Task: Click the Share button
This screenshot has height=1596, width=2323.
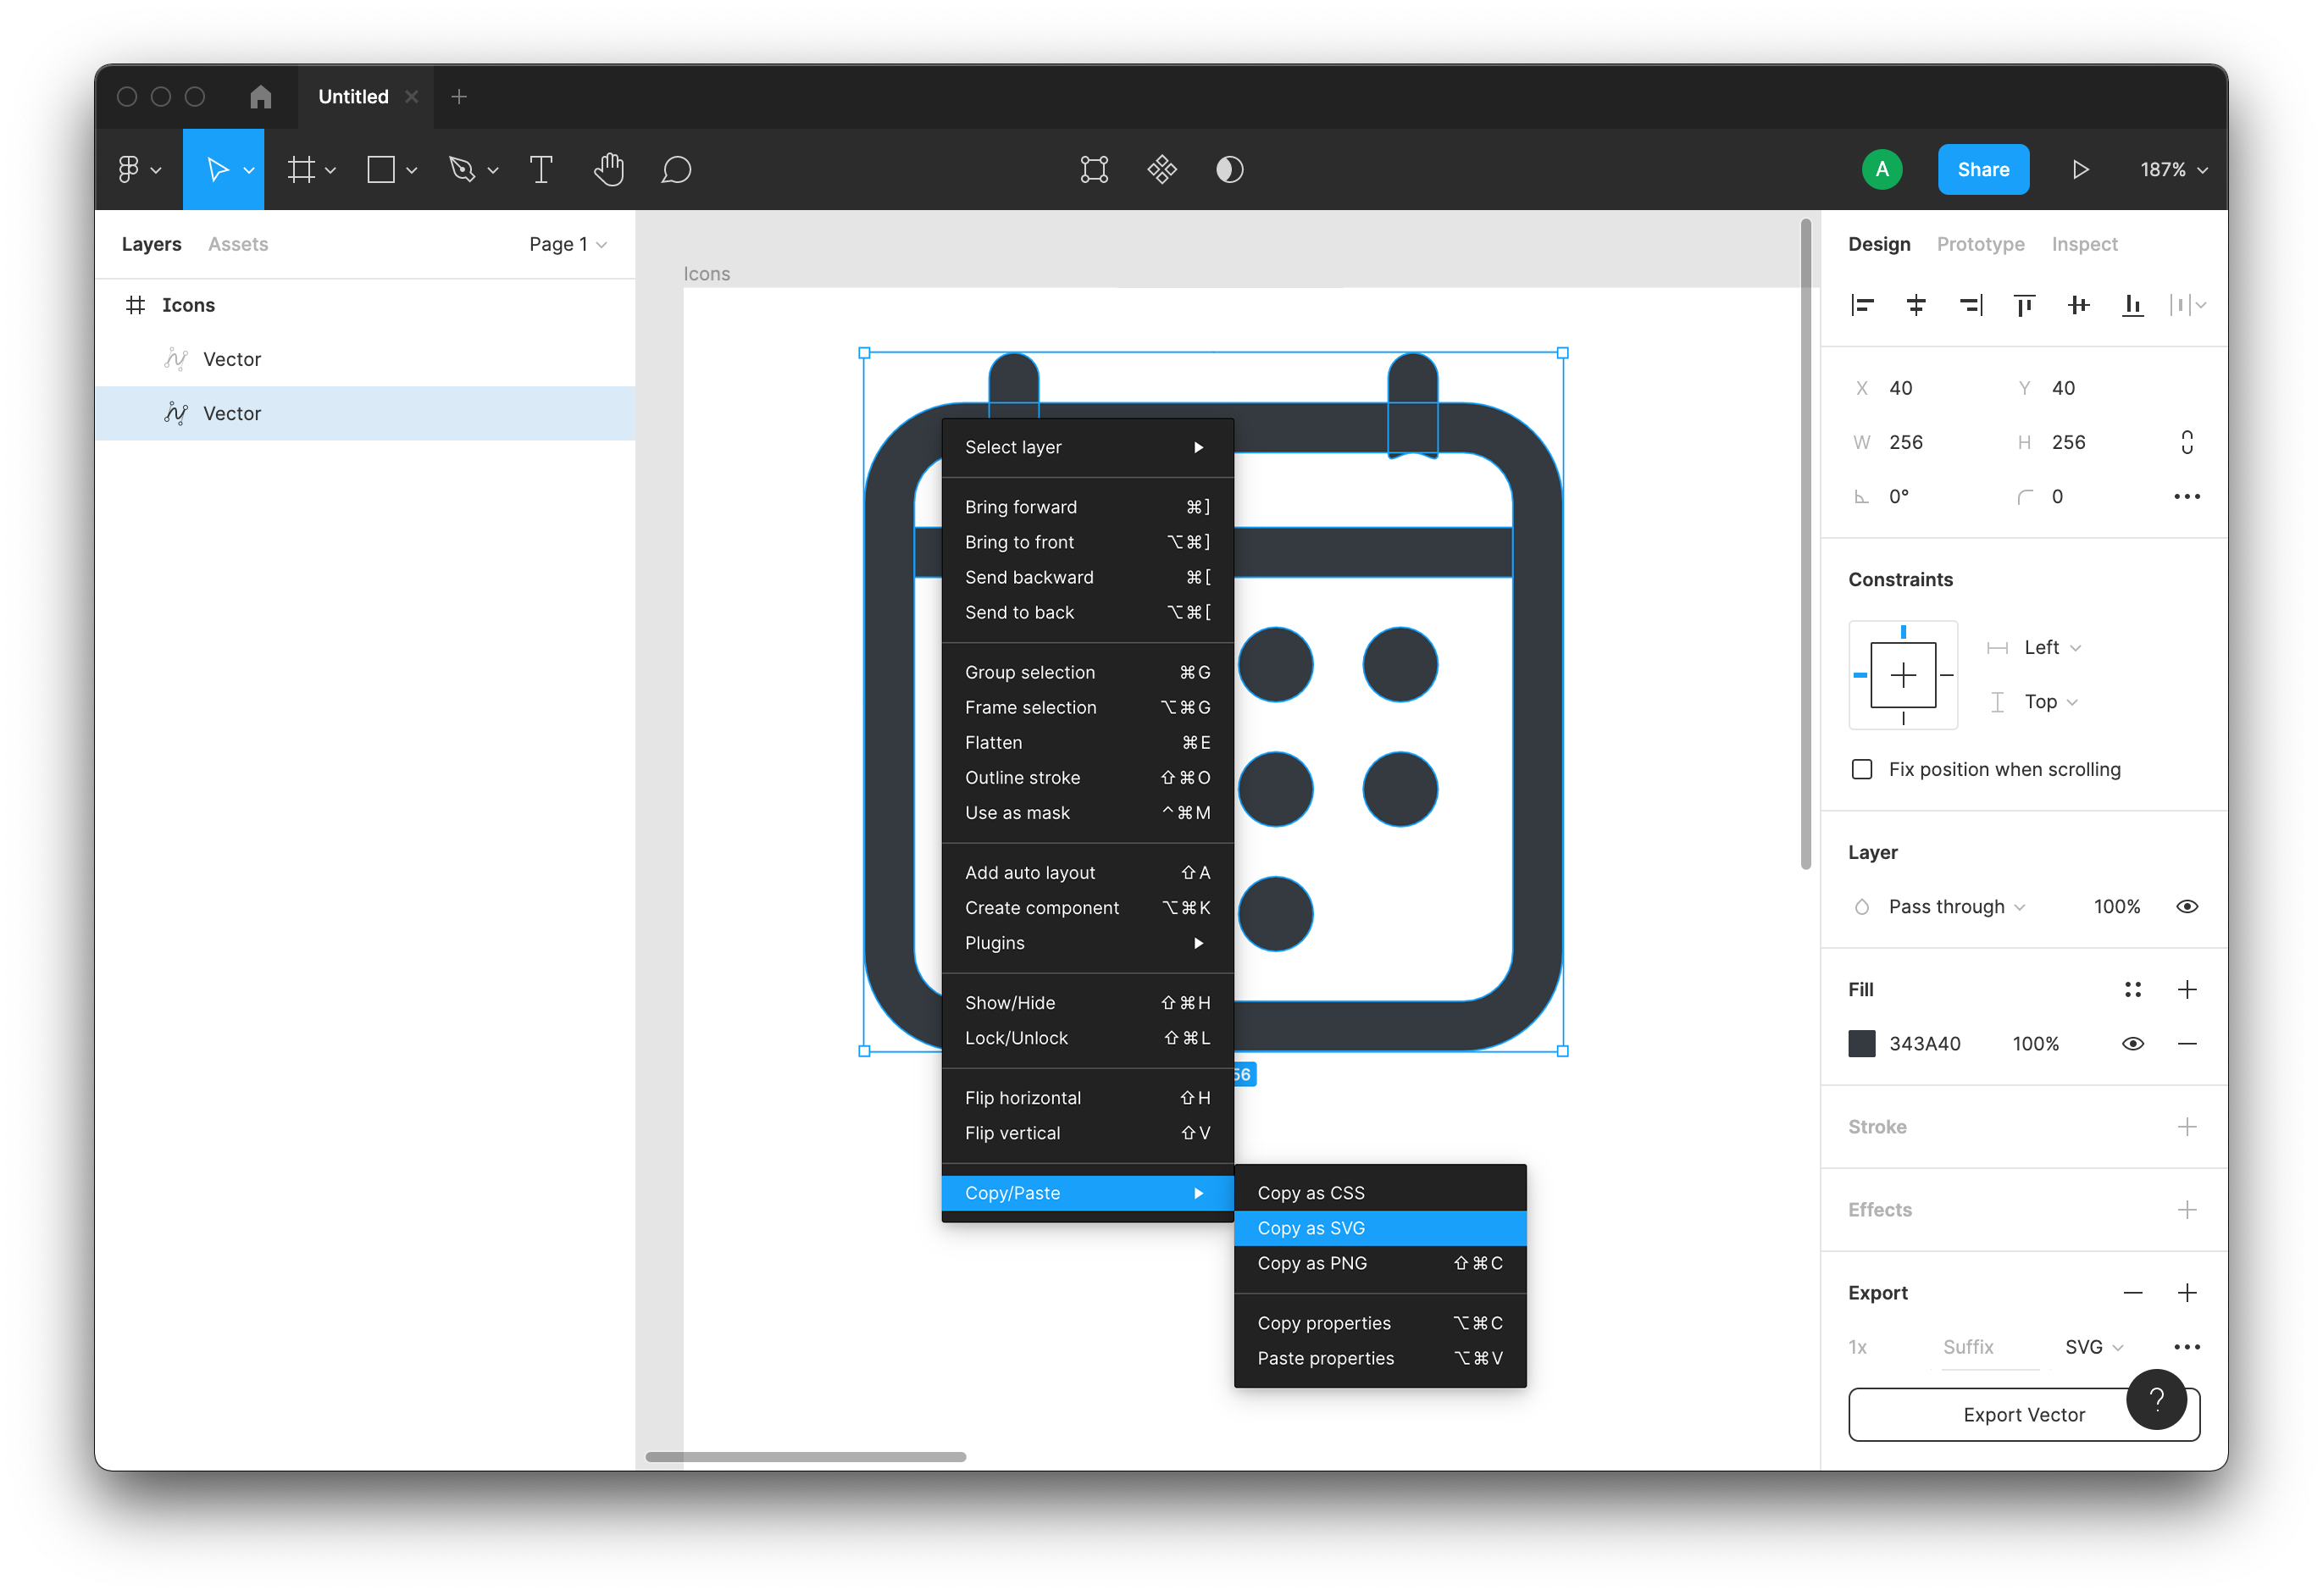Action: point(1983,169)
